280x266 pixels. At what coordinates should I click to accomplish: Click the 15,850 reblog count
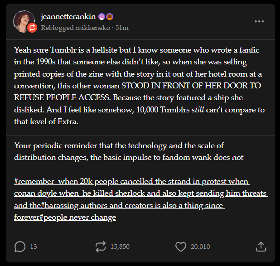point(120,247)
